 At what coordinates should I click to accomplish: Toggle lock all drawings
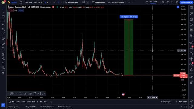3,63
